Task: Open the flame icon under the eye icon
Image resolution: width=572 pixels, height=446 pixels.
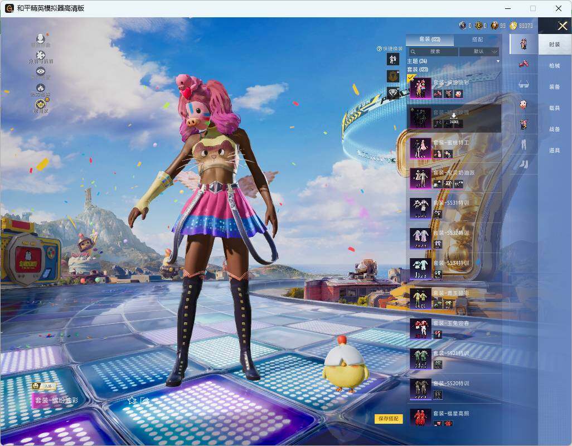Action: (x=41, y=88)
